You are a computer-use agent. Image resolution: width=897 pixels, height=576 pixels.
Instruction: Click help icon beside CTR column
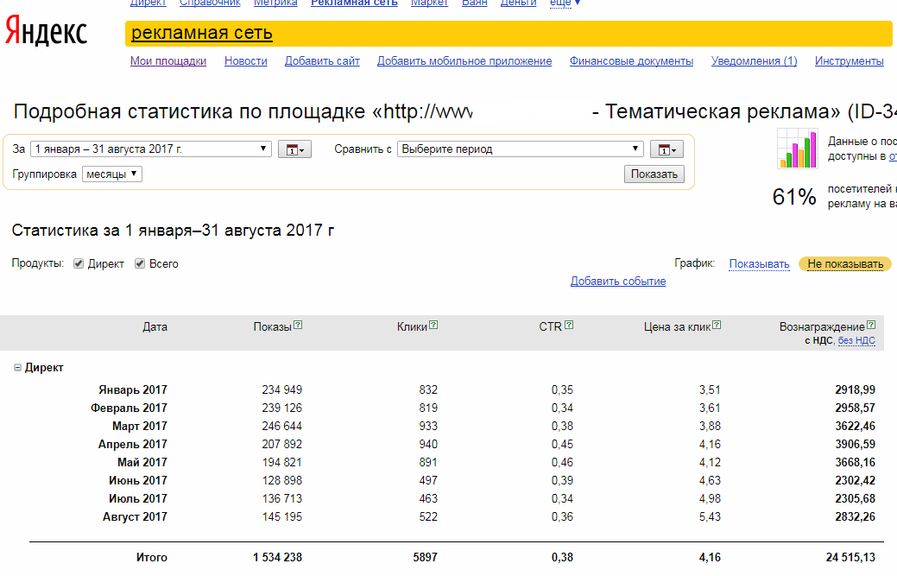(569, 325)
